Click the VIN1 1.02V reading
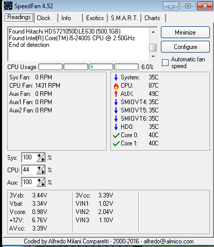This screenshot has height=247, width=214. coord(94,204)
